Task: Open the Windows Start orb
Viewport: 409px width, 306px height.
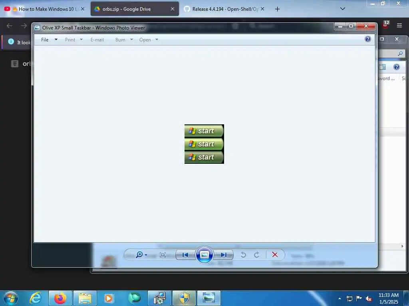Action: pos(11,298)
